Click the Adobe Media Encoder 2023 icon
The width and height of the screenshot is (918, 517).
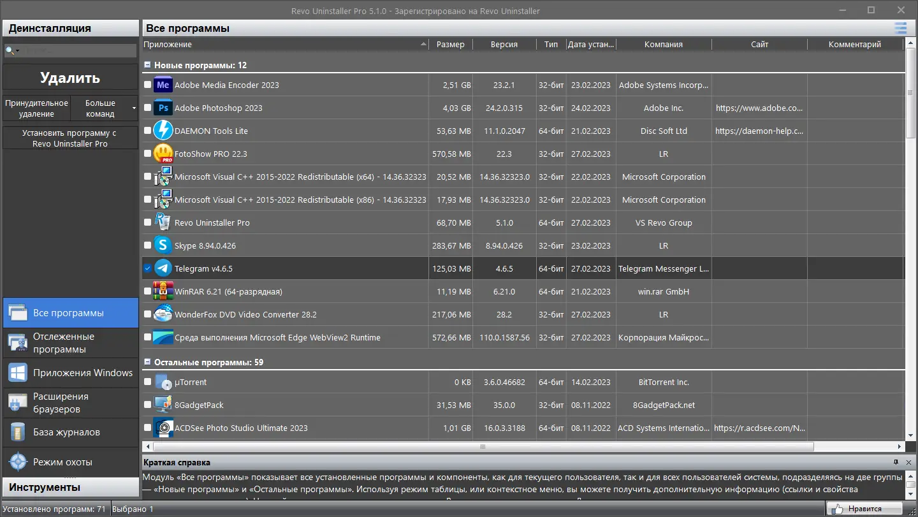tap(163, 85)
